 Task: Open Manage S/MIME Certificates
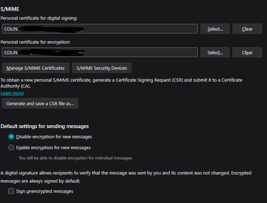(x=35, y=68)
